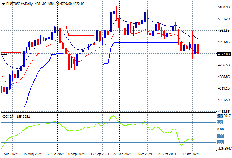
Task: Click the dropdown arrow beside EUSTX50.fs
Action: (2, 4)
